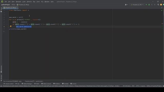Open the Navigate menu
This screenshot has width=164, height=92.
click(x=18, y=2)
